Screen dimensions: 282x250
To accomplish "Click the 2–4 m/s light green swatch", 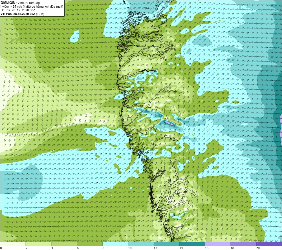I will [38, 244].
